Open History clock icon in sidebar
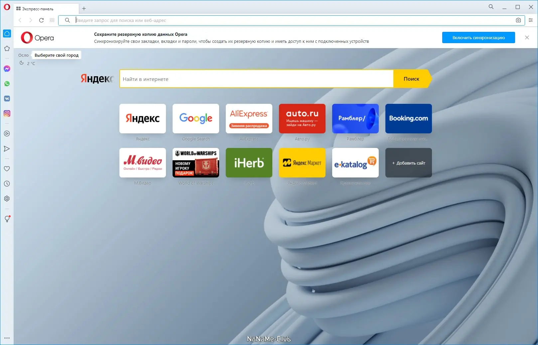This screenshot has height=345, width=538. [7, 183]
